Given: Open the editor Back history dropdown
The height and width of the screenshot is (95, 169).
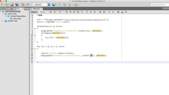Looking at the screenshot, I should coord(57,12).
